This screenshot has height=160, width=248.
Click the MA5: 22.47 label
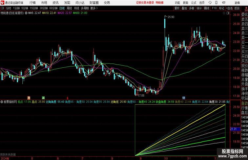coord(34,13)
